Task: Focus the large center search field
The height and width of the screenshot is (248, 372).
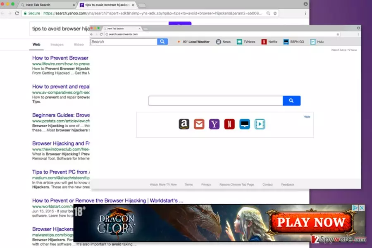Action: click(216, 100)
